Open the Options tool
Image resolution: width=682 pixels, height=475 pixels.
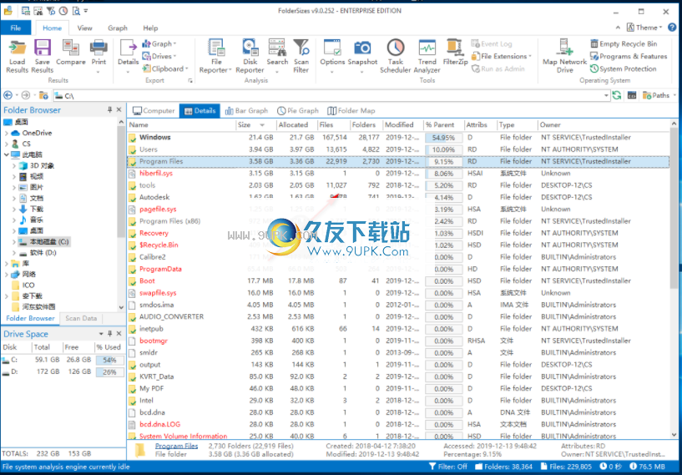tap(332, 57)
